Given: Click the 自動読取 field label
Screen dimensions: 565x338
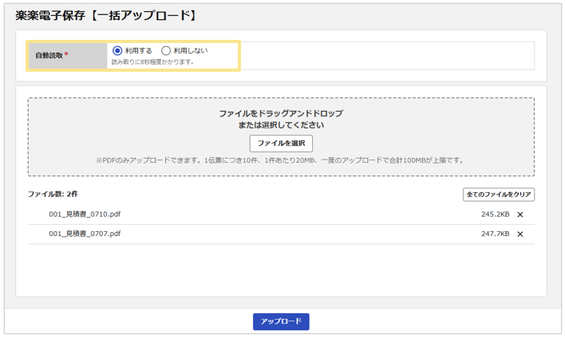Looking at the screenshot, I should pos(49,56).
